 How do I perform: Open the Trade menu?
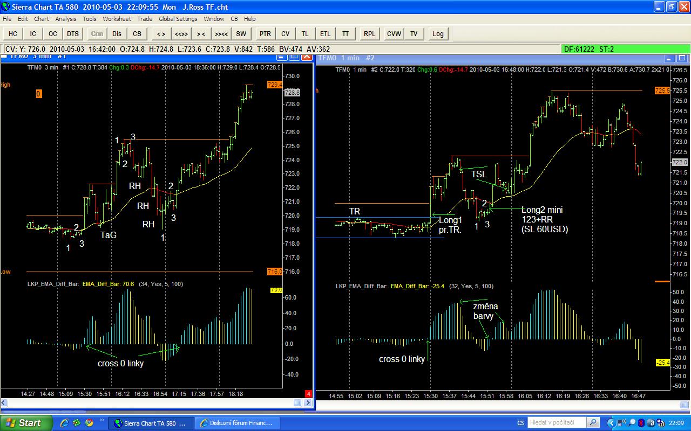click(x=145, y=19)
